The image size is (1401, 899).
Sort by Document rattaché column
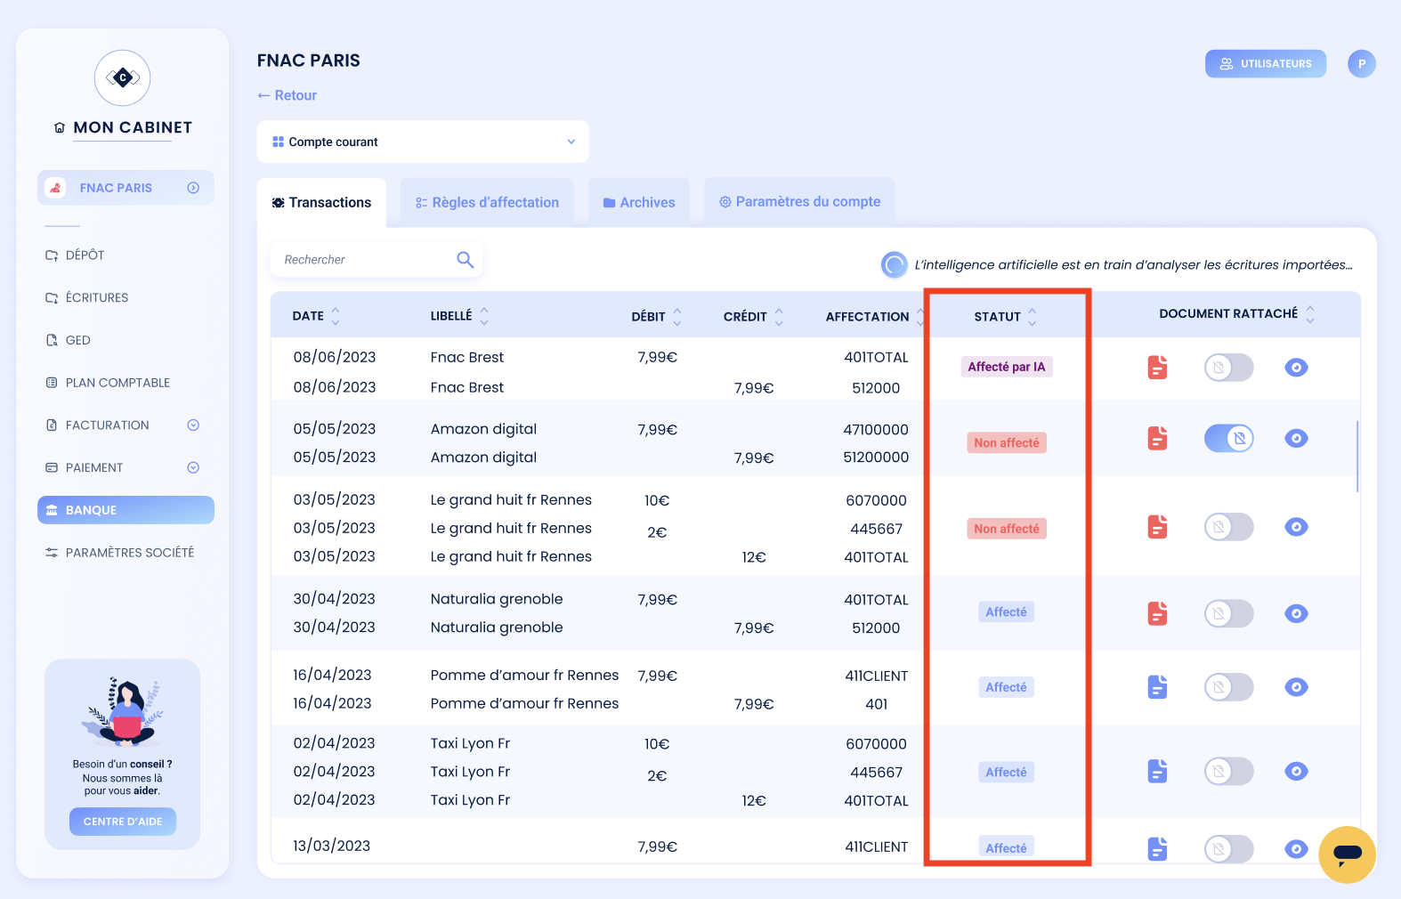(x=1310, y=314)
